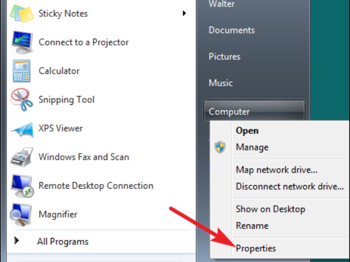350x262 pixels.
Task: Click the Computer button in Start menu
Action: click(x=254, y=111)
